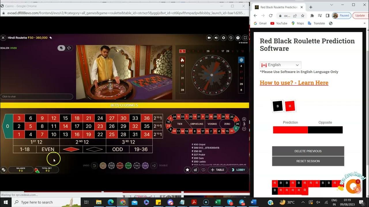Image resolution: width=369 pixels, height=207 pixels.
Task: Open Chrome side panel icon
Action: 327,16
